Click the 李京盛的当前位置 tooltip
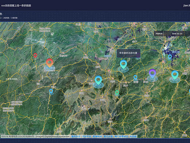Viewport: 190px width, 143px height. 128,53
